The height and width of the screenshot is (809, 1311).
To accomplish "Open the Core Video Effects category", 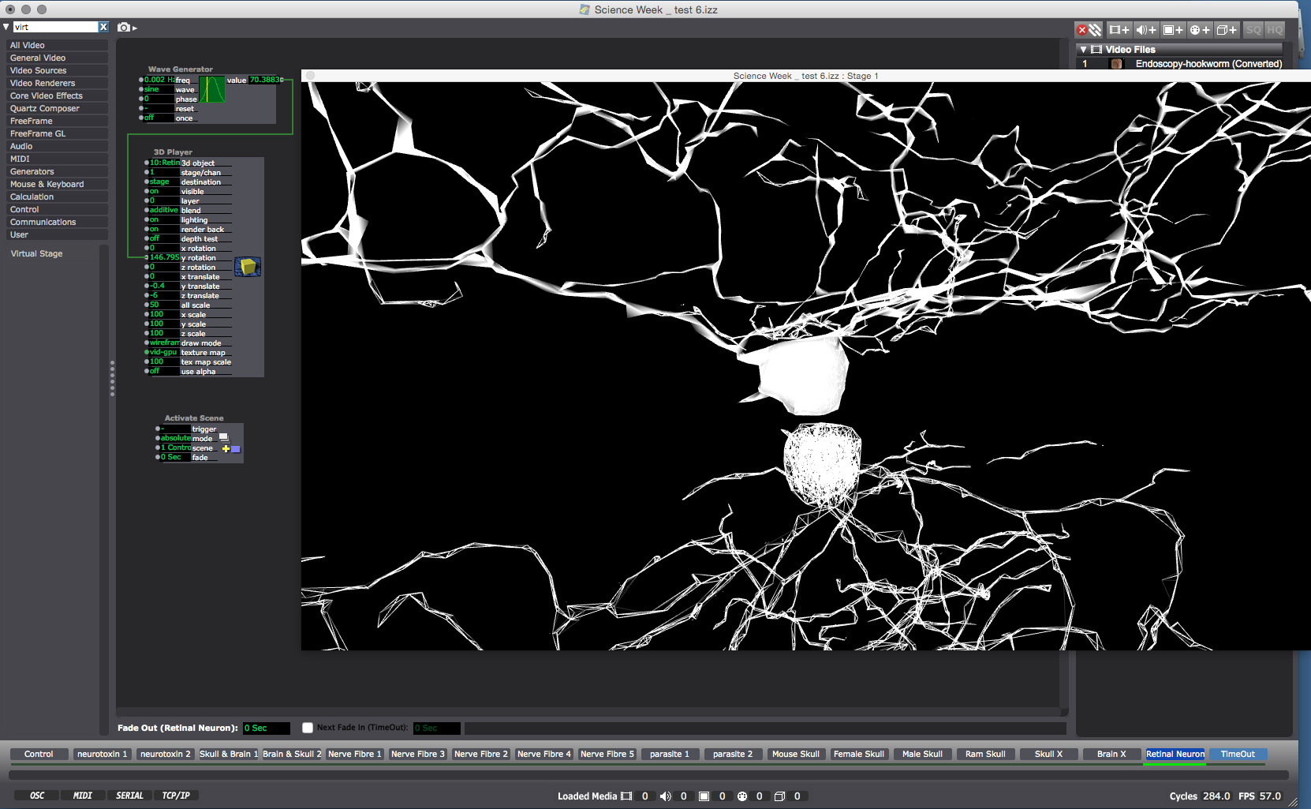I will coord(57,96).
